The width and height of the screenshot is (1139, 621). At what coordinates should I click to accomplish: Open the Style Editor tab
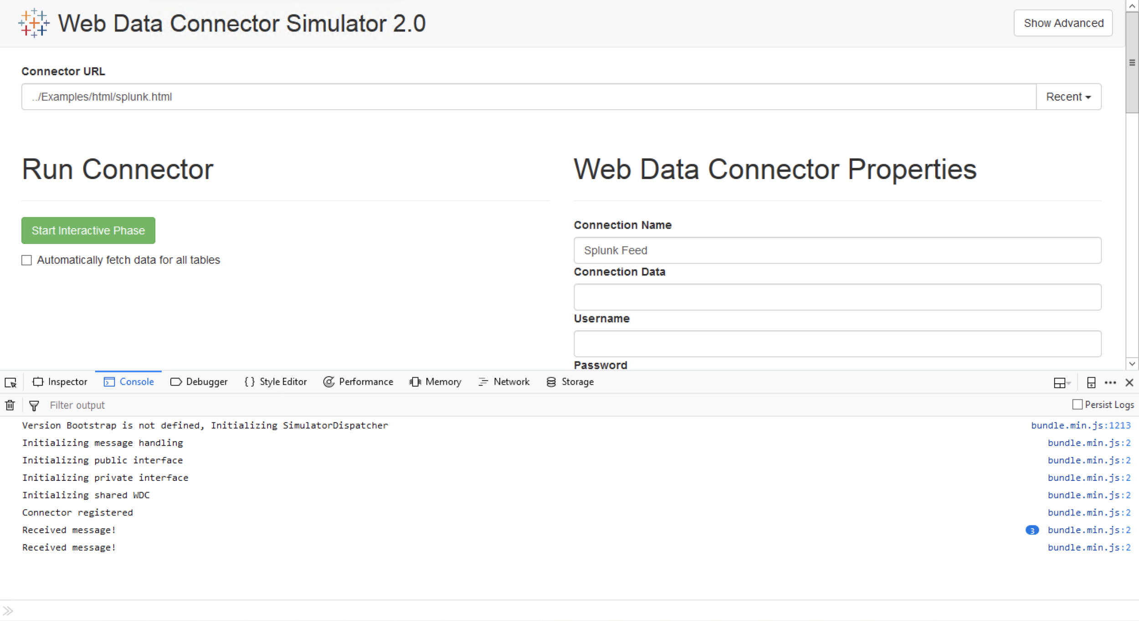tap(276, 382)
